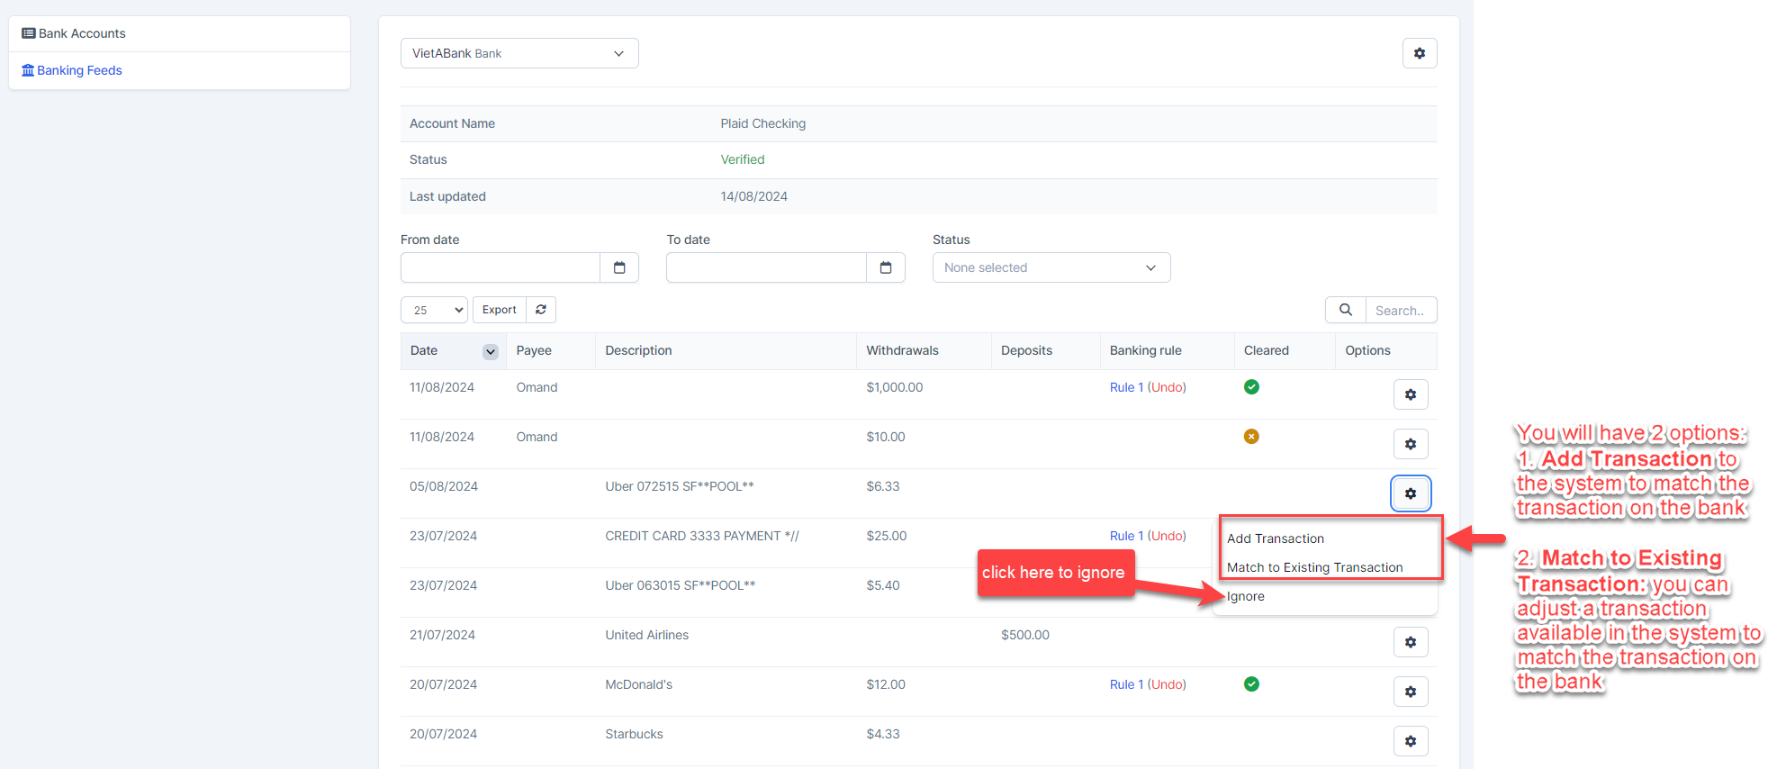1786x769 pixels.
Task: Open options gear for Starbucks row
Action: pos(1410,741)
